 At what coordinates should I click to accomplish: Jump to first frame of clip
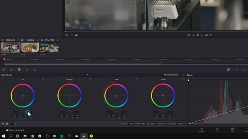click(x=189, y=35)
